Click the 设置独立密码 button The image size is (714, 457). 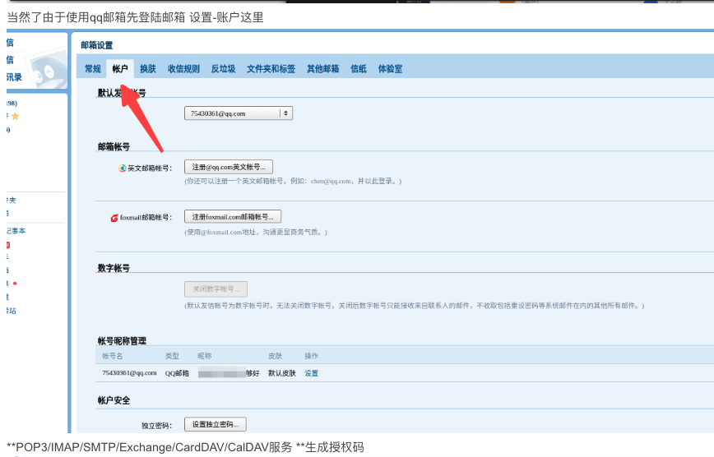(x=216, y=424)
